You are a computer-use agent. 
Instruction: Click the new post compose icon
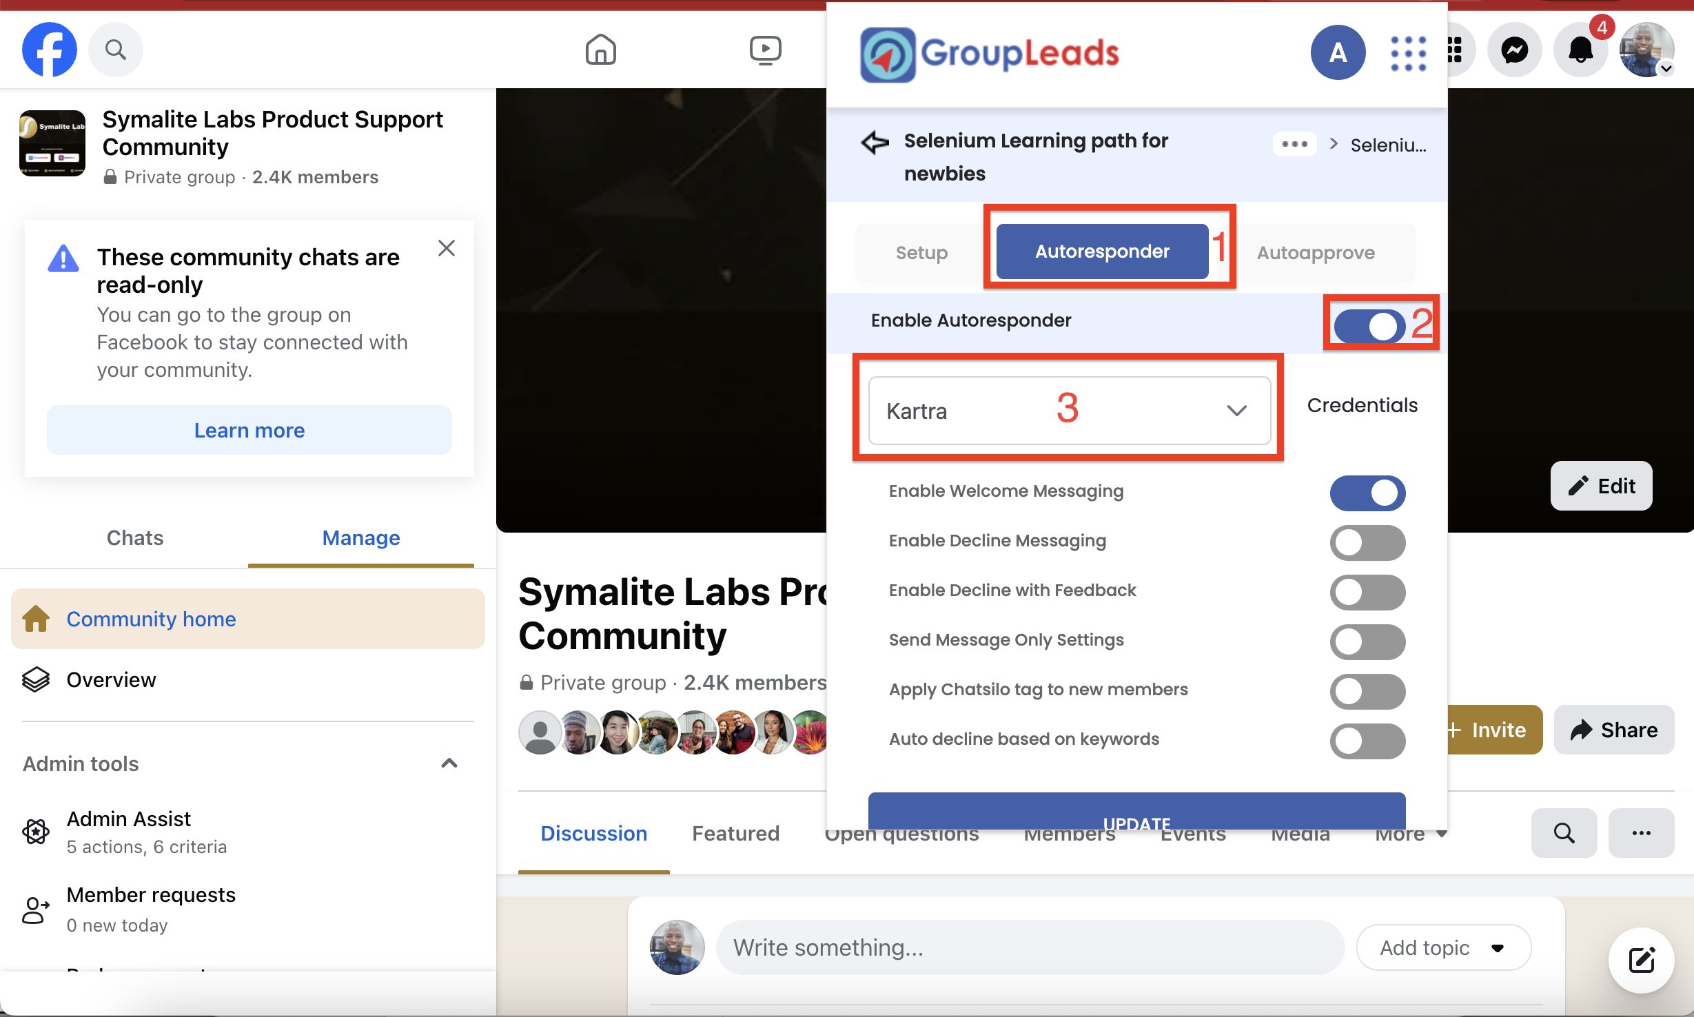[x=1641, y=960]
